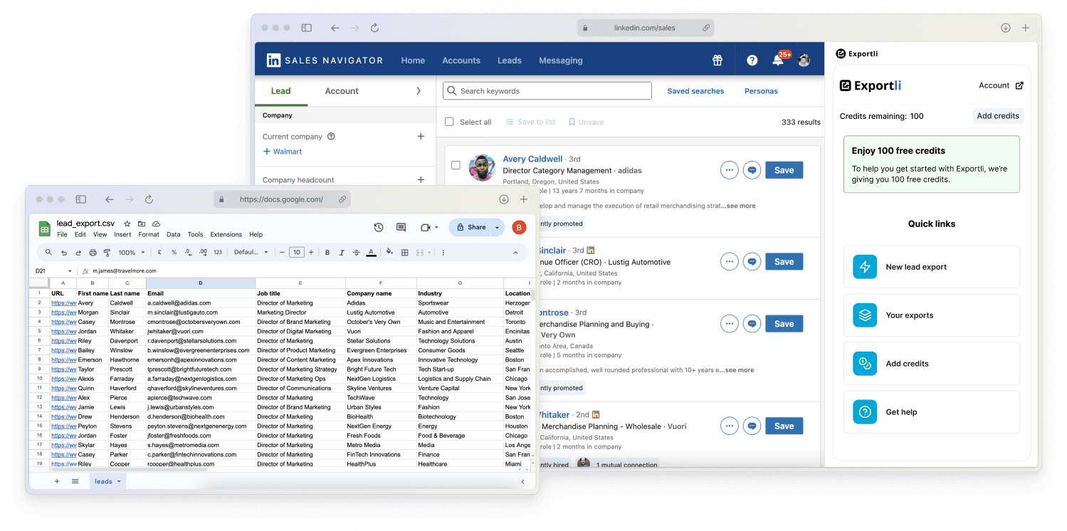
Task: Decrease font size with minus button
Action: pos(283,252)
